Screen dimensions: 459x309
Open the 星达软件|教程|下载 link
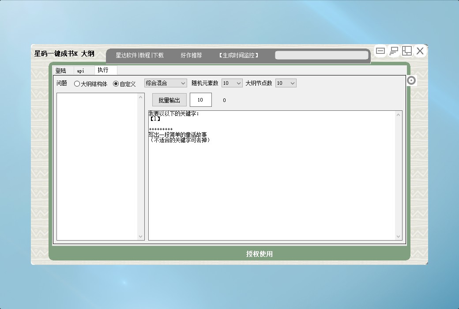(139, 55)
